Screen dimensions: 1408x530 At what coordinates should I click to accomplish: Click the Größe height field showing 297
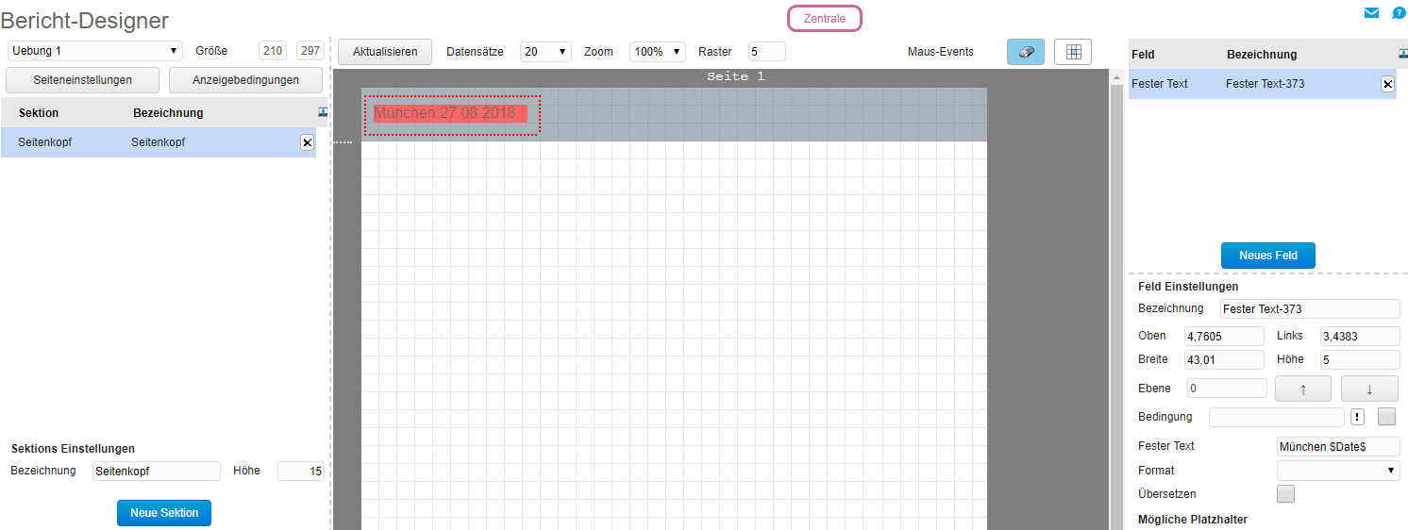(310, 51)
